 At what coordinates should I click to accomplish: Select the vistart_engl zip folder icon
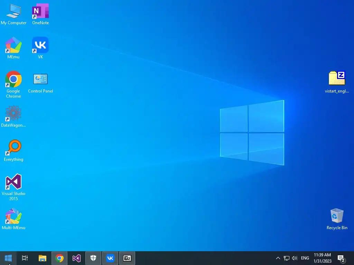click(x=337, y=82)
